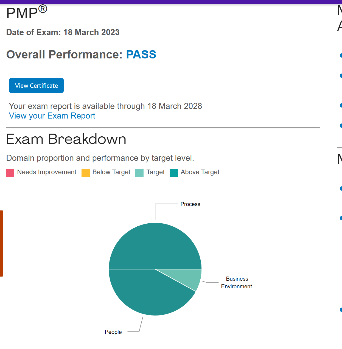Click the dark teal Above Target swatch
Screen dimensions: 342x349
[174, 173]
